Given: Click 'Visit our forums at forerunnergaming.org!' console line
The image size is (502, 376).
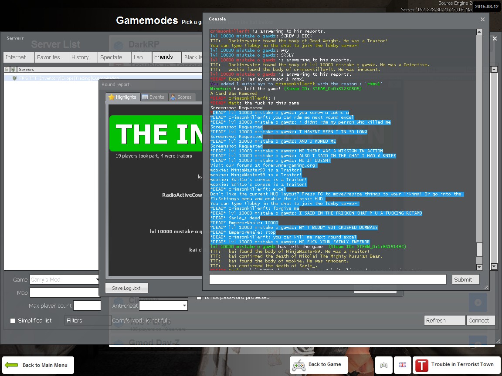Looking at the screenshot, I should [x=264, y=165].
